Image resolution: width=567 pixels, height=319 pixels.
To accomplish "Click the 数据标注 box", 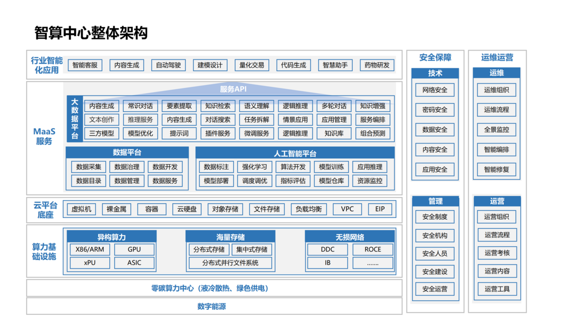I will point(216,167).
